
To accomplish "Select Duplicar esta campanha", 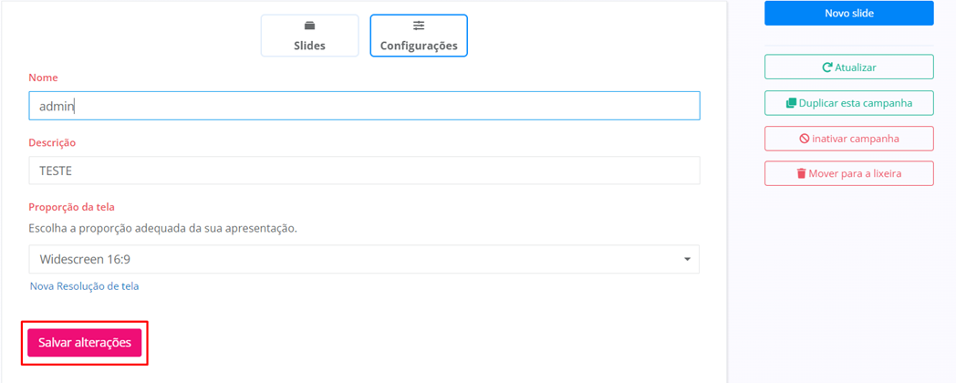I will pyautogui.click(x=848, y=103).
